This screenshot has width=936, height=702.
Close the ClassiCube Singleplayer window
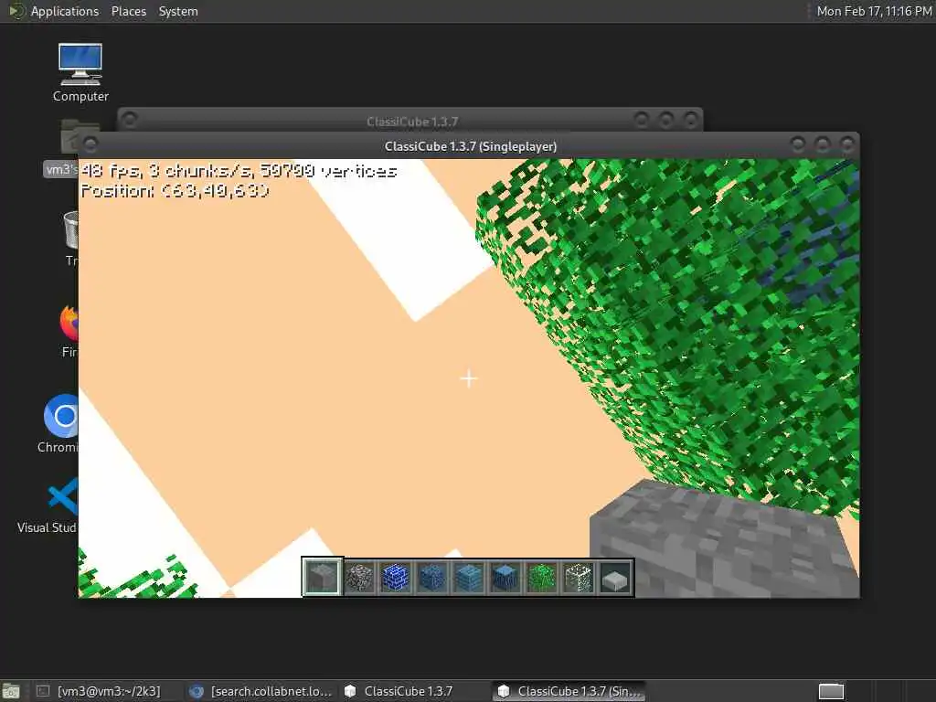point(846,144)
